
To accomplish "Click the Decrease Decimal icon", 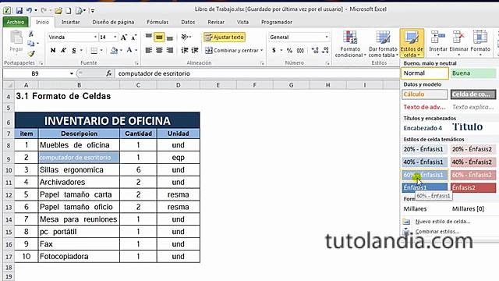I will [325, 50].
